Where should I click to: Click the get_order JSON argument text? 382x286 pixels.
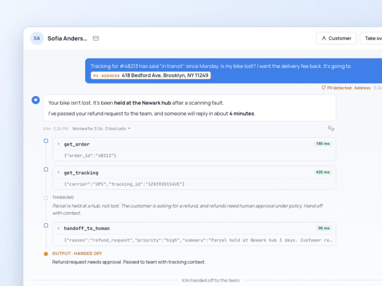point(90,156)
